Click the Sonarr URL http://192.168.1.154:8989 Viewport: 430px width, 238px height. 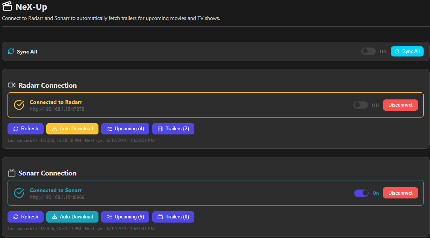pyautogui.click(x=57, y=197)
